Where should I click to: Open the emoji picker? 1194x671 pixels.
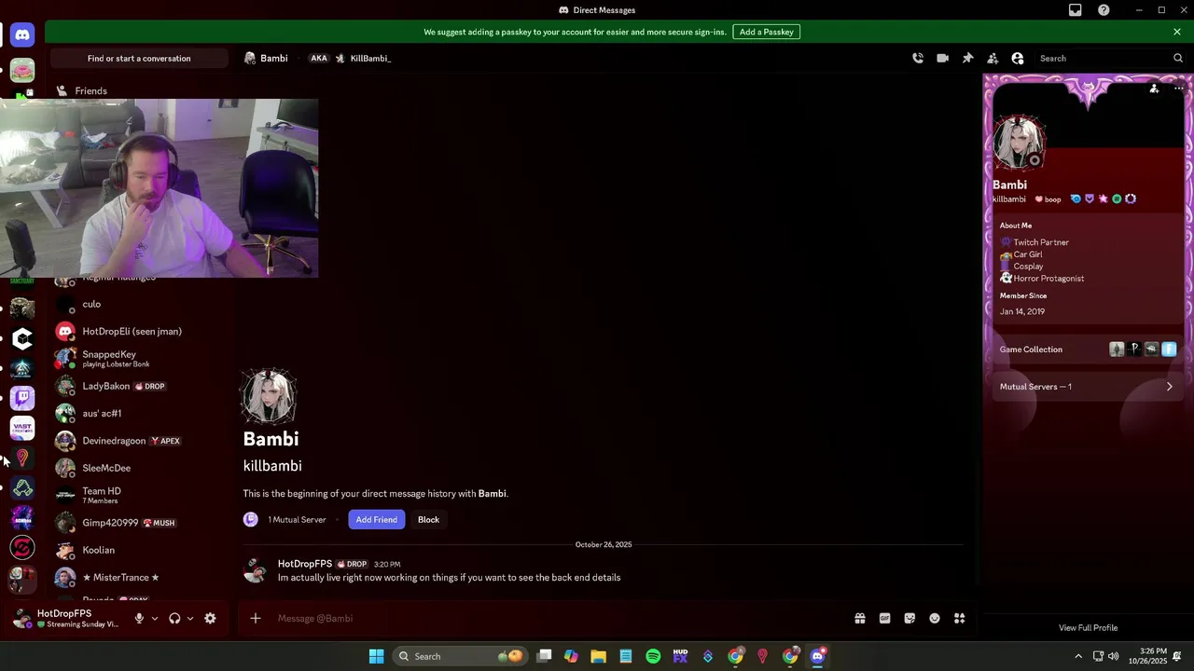[x=935, y=619]
